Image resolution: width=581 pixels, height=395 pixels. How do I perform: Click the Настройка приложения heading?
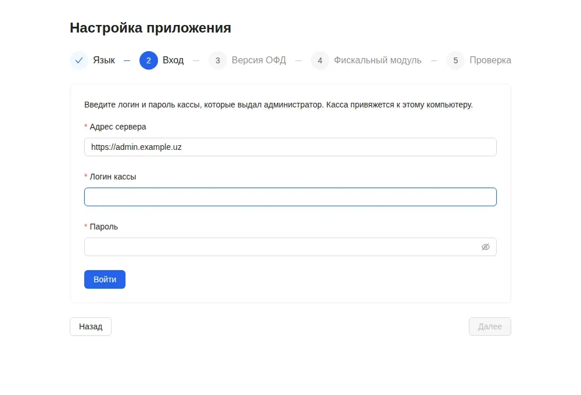[x=150, y=28]
